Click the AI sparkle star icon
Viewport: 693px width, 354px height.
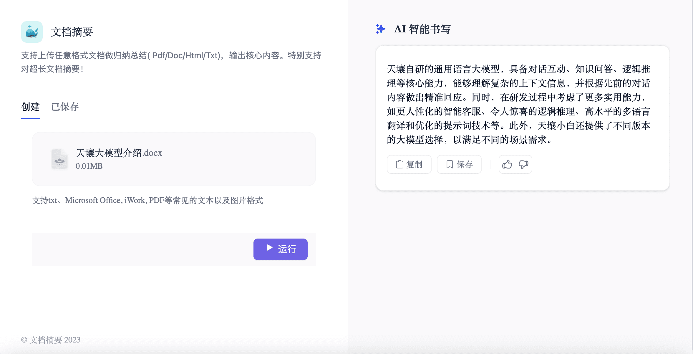coord(380,29)
